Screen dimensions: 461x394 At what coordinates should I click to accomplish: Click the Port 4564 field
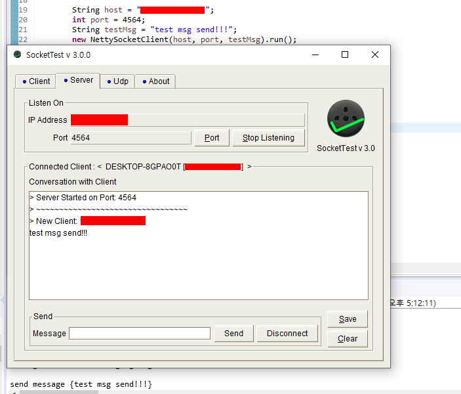131,138
